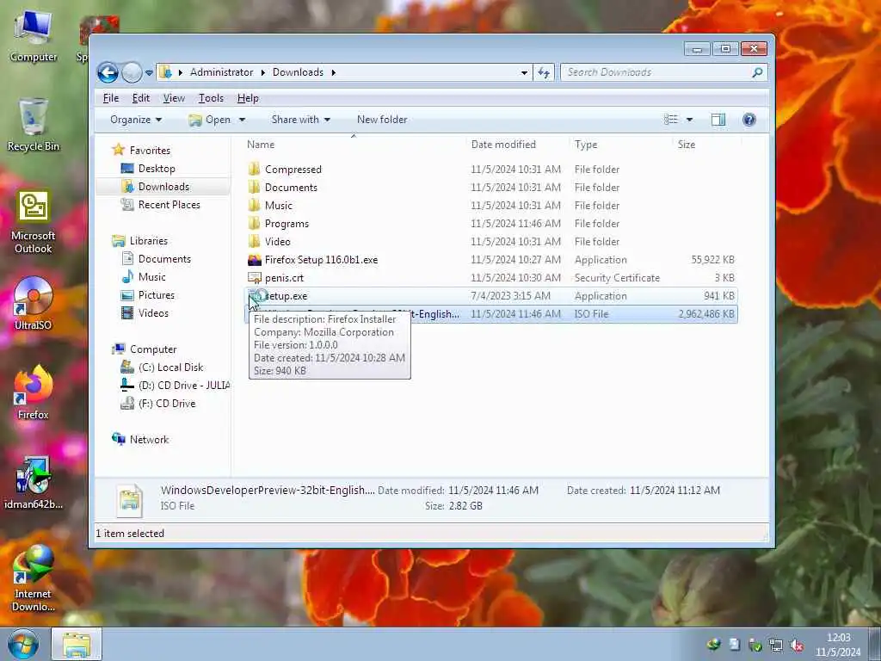
Task: Sort by the Type column header
Action: 585,145
